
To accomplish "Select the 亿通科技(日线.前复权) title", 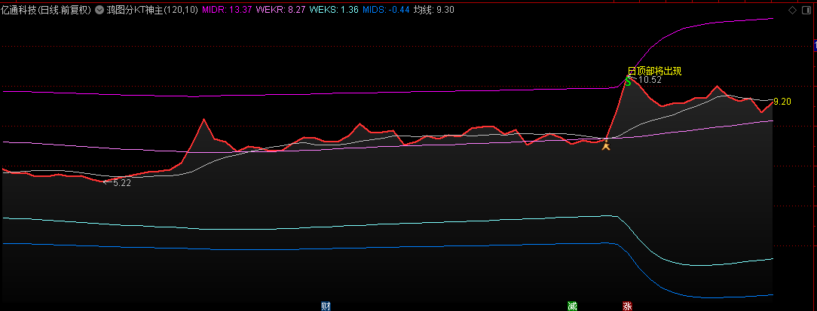I will pos(47,10).
